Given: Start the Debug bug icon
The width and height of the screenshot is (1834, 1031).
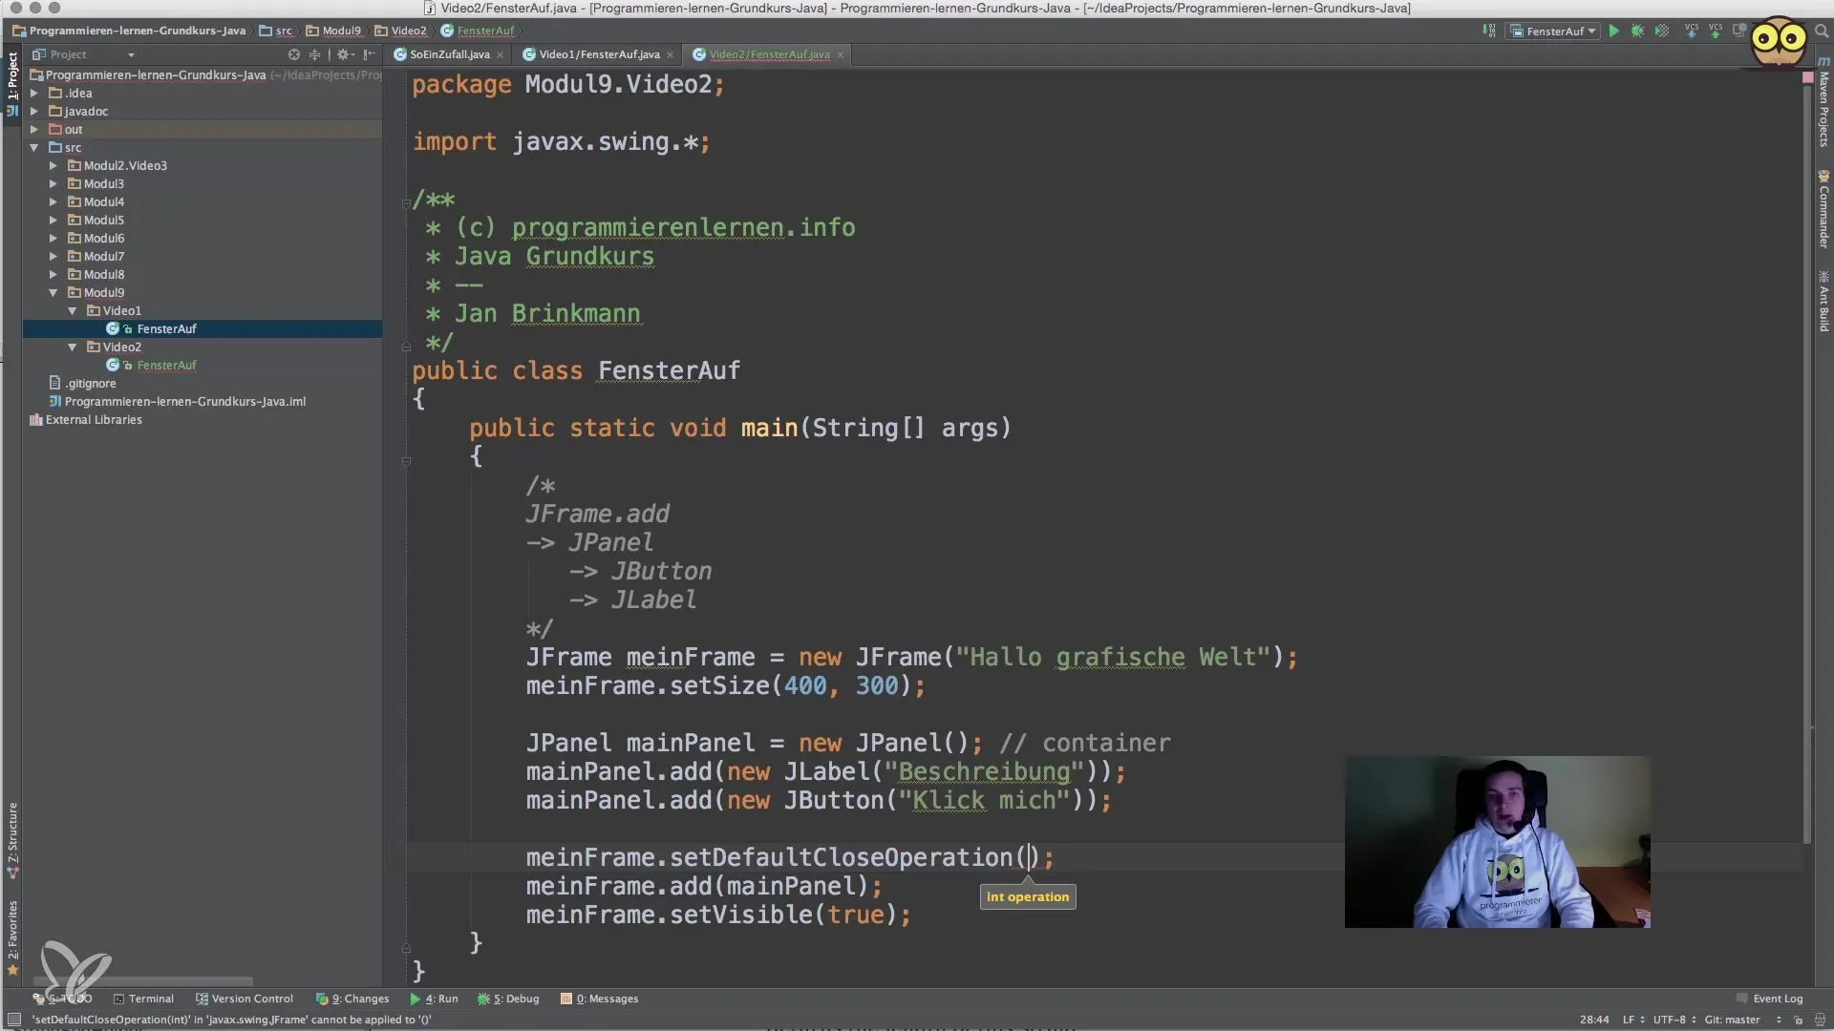Looking at the screenshot, I should pyautogui.click(x=1637, y=31).
